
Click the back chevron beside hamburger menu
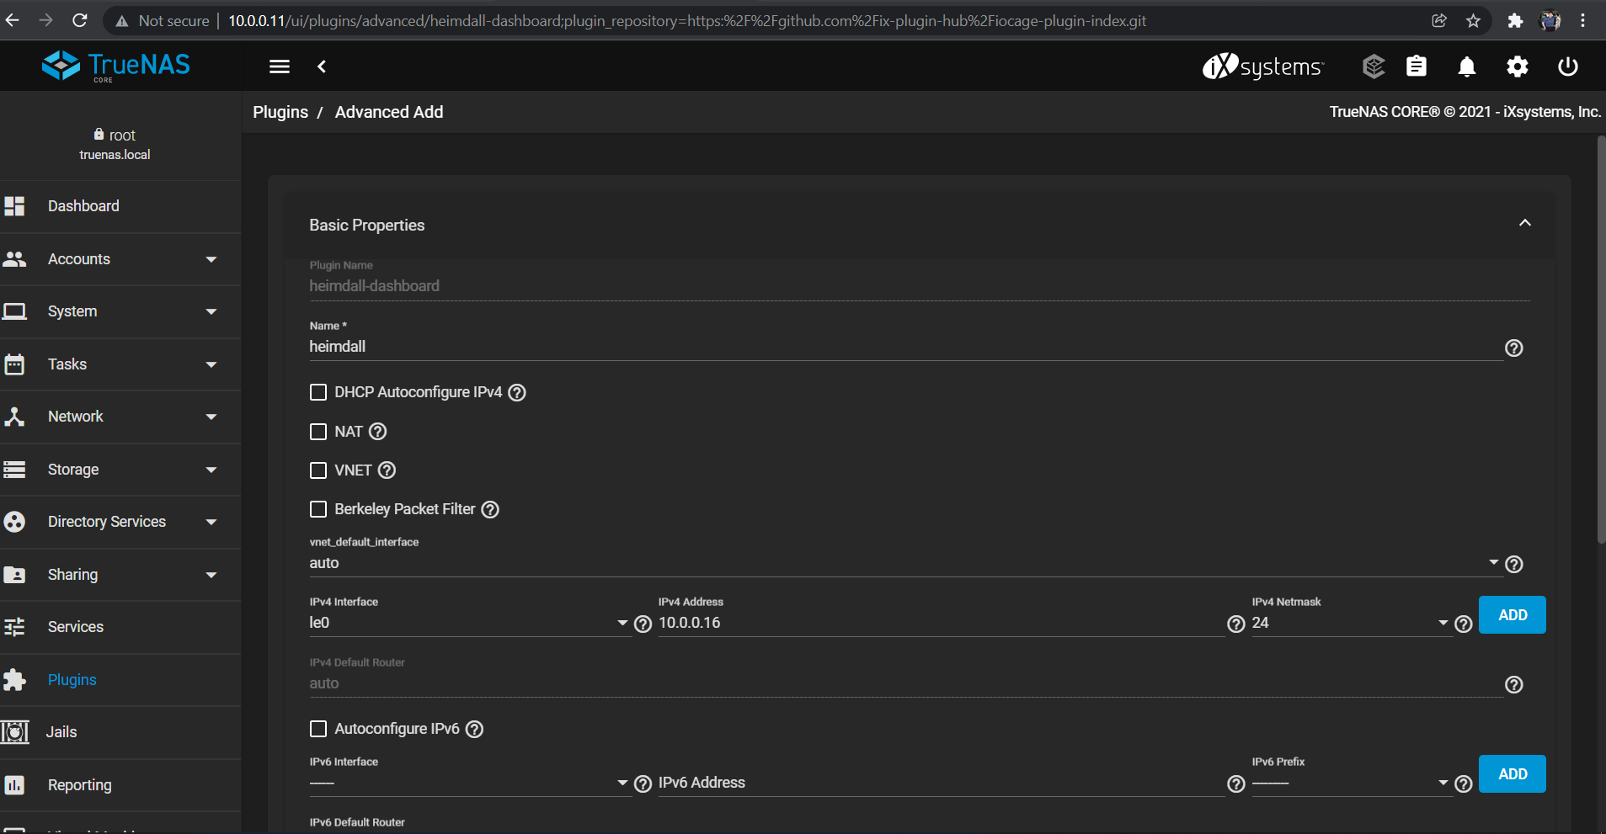pos(322,66)
